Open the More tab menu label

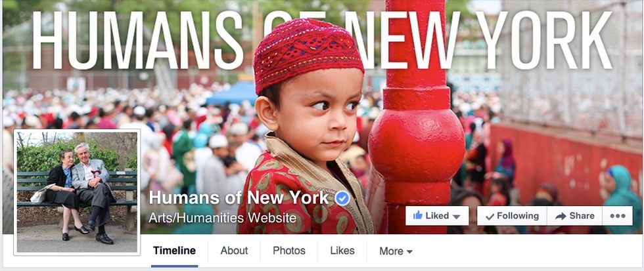coord(391,251)
